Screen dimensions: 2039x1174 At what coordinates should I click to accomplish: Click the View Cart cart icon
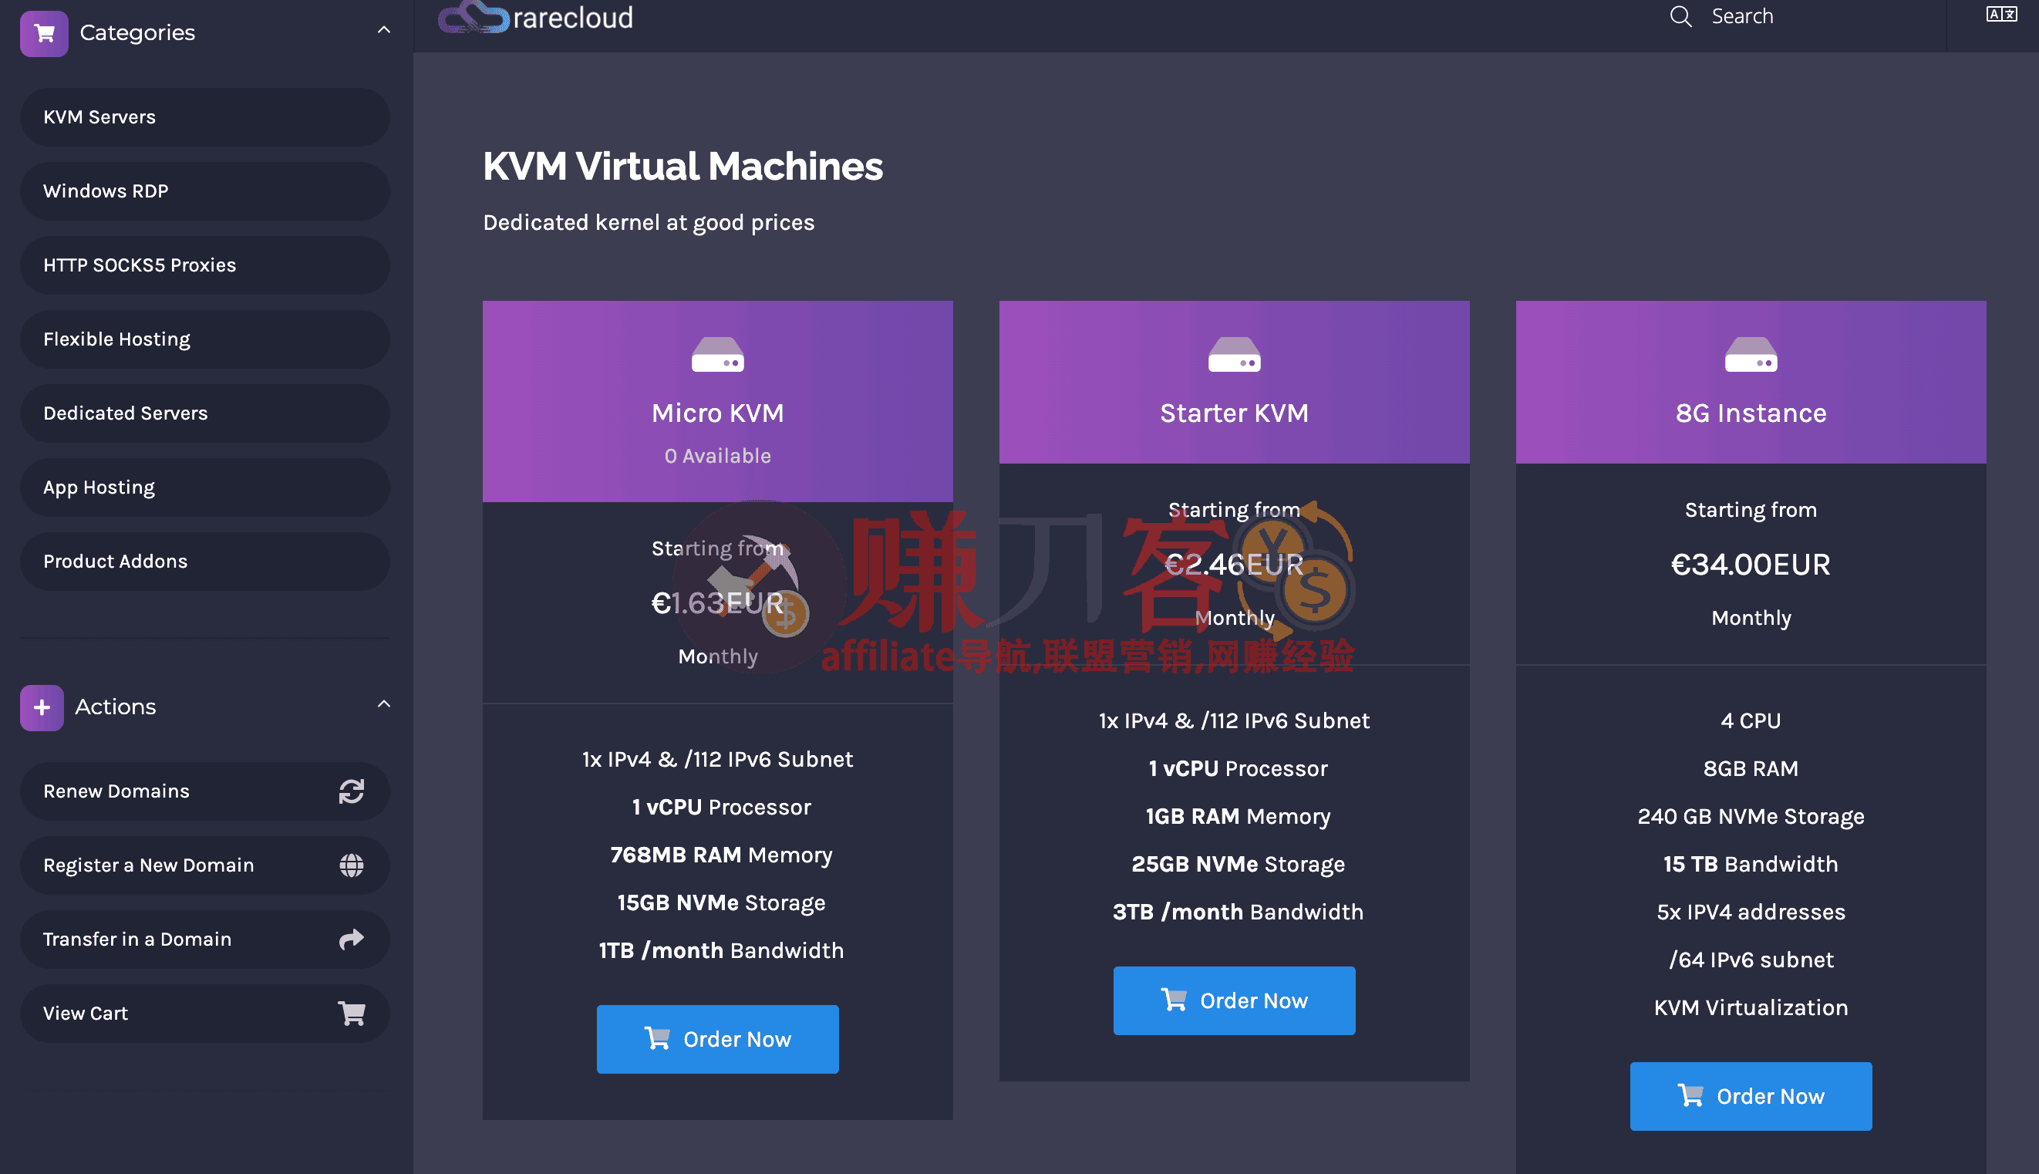point(352,1014)
